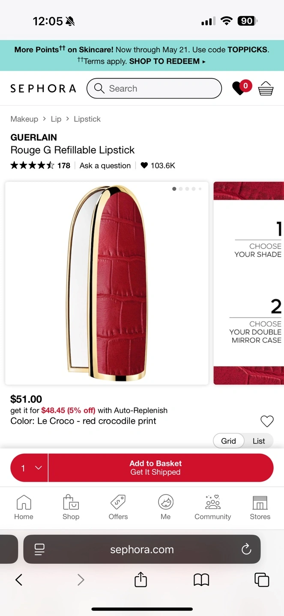Screen dimensions: 284x616
Task: Tap the heart to love this shade
Action: click(267, 421)
